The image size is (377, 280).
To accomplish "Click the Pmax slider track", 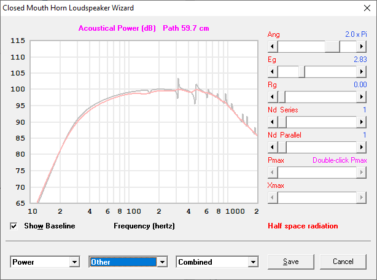I will point(317,173).
